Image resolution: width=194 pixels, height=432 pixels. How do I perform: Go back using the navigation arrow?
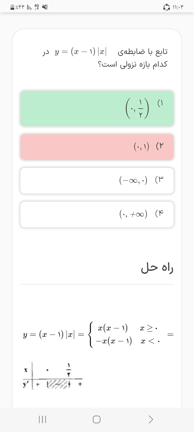point(151,419)
